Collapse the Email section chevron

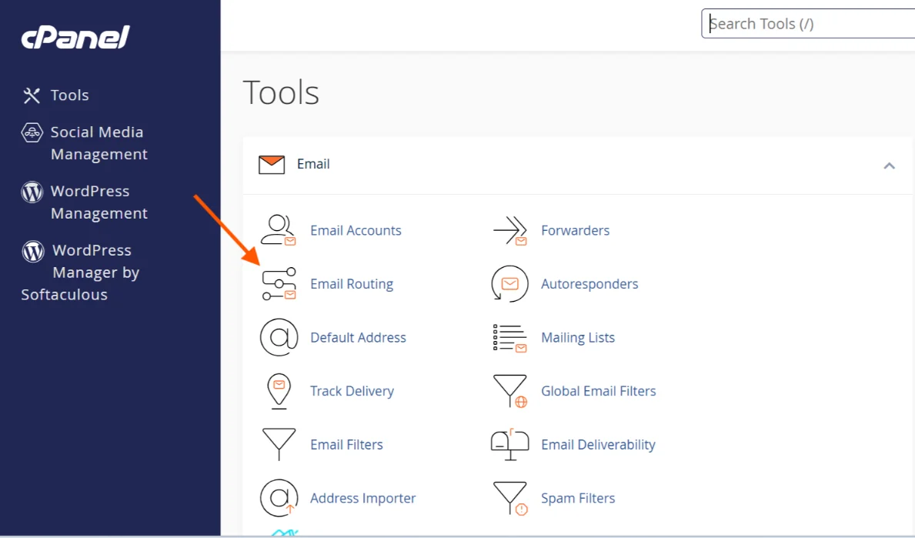tap(889, 165)
